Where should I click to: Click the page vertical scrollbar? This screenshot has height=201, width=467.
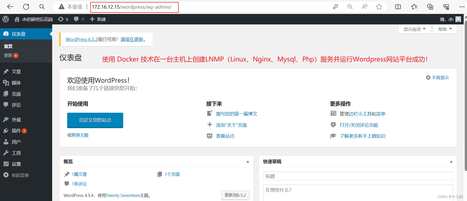tap(465, 95)
